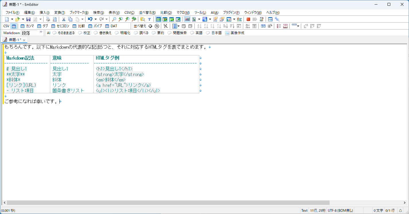This screenshot has height=214, width=409.
Task: Toggle No Wrap mode icon
Action: point(158,19)
